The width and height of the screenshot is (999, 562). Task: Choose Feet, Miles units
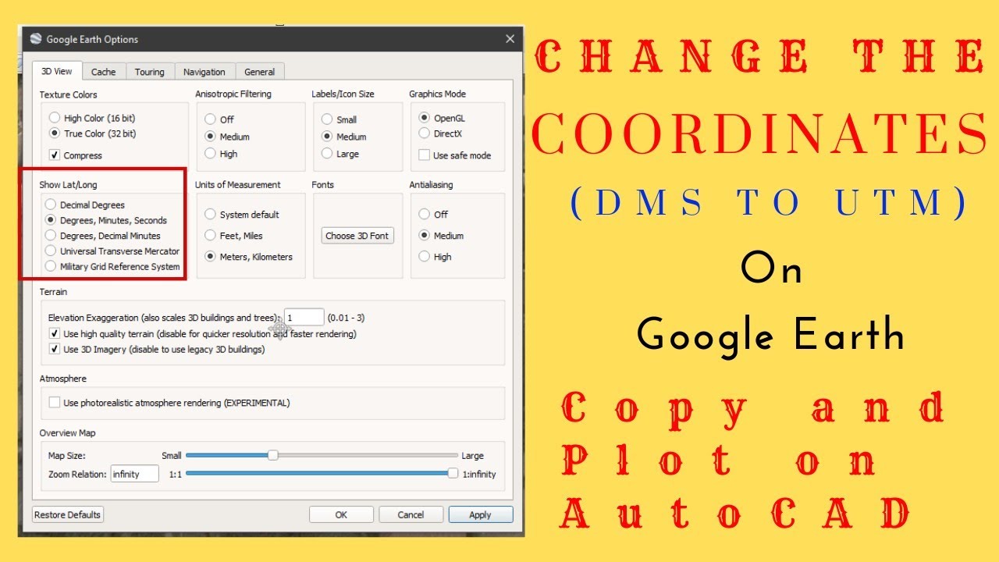[210, 235]
